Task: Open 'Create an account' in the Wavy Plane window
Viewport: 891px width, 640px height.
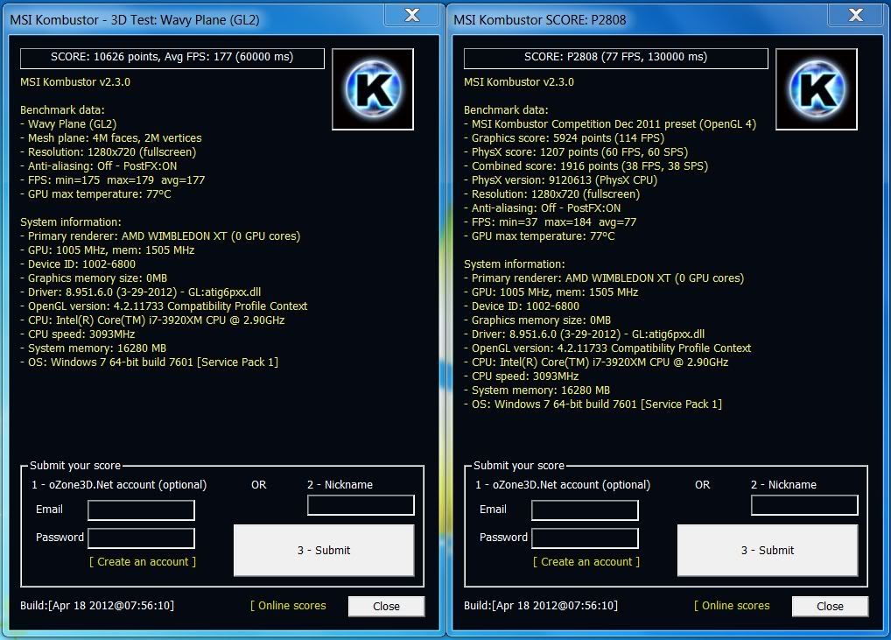Action: (x=143, y=561)
